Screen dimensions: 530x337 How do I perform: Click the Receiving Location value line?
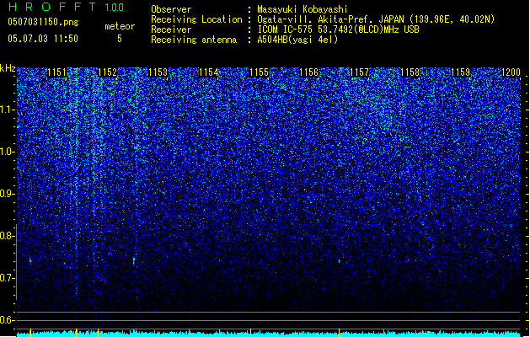376,19
